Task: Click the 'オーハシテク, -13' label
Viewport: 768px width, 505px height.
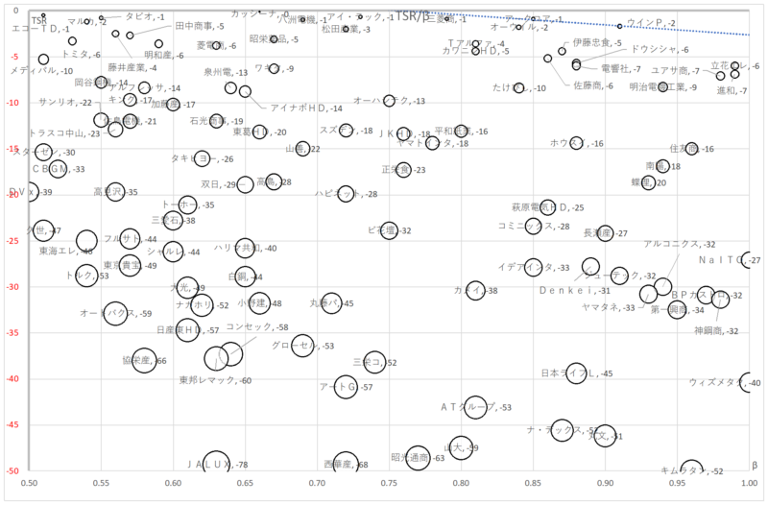Action: click(x=390, y=101)
